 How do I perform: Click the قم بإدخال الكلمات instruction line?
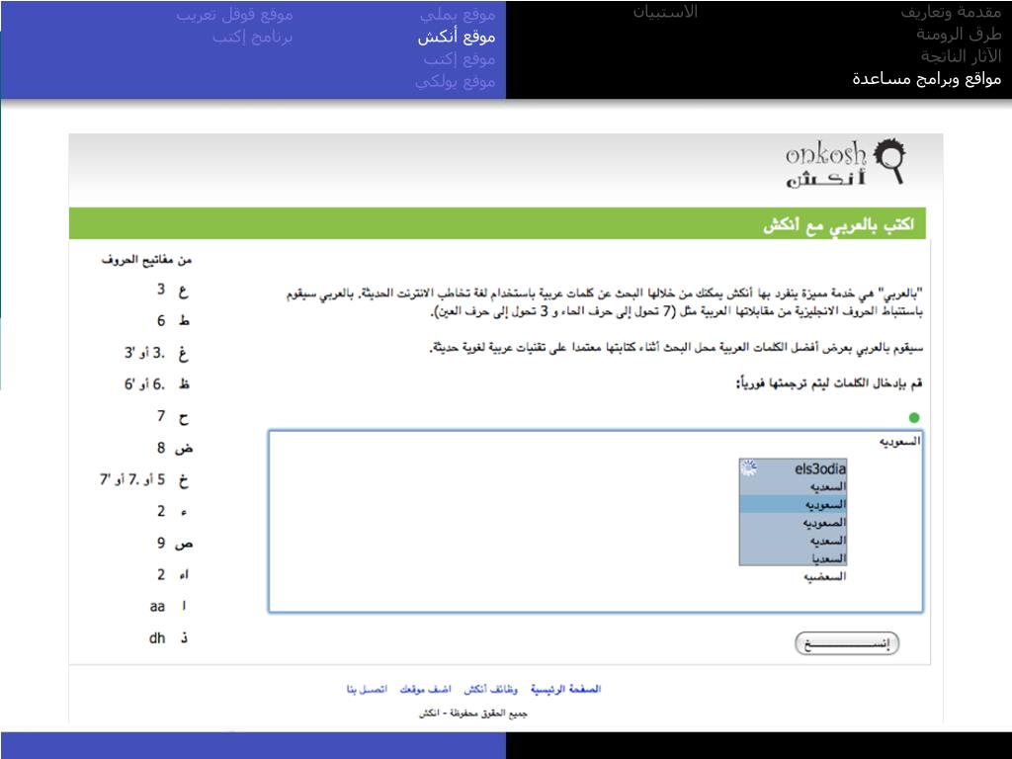[829, 383]
